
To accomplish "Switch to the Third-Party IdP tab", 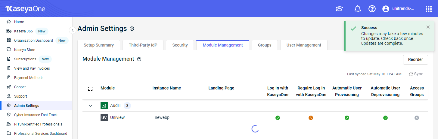I will [x=143, y=45].
